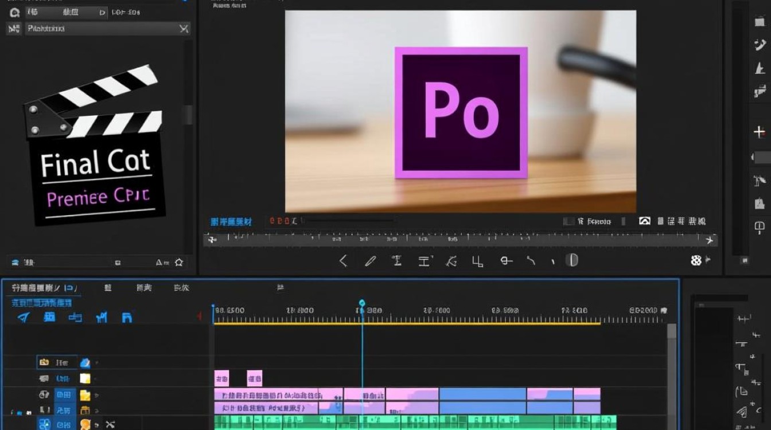Viewport: 771px width, 430px height.
Task: Click the right arrow at the monitor ruler end
Action: [x=710, y=240]
